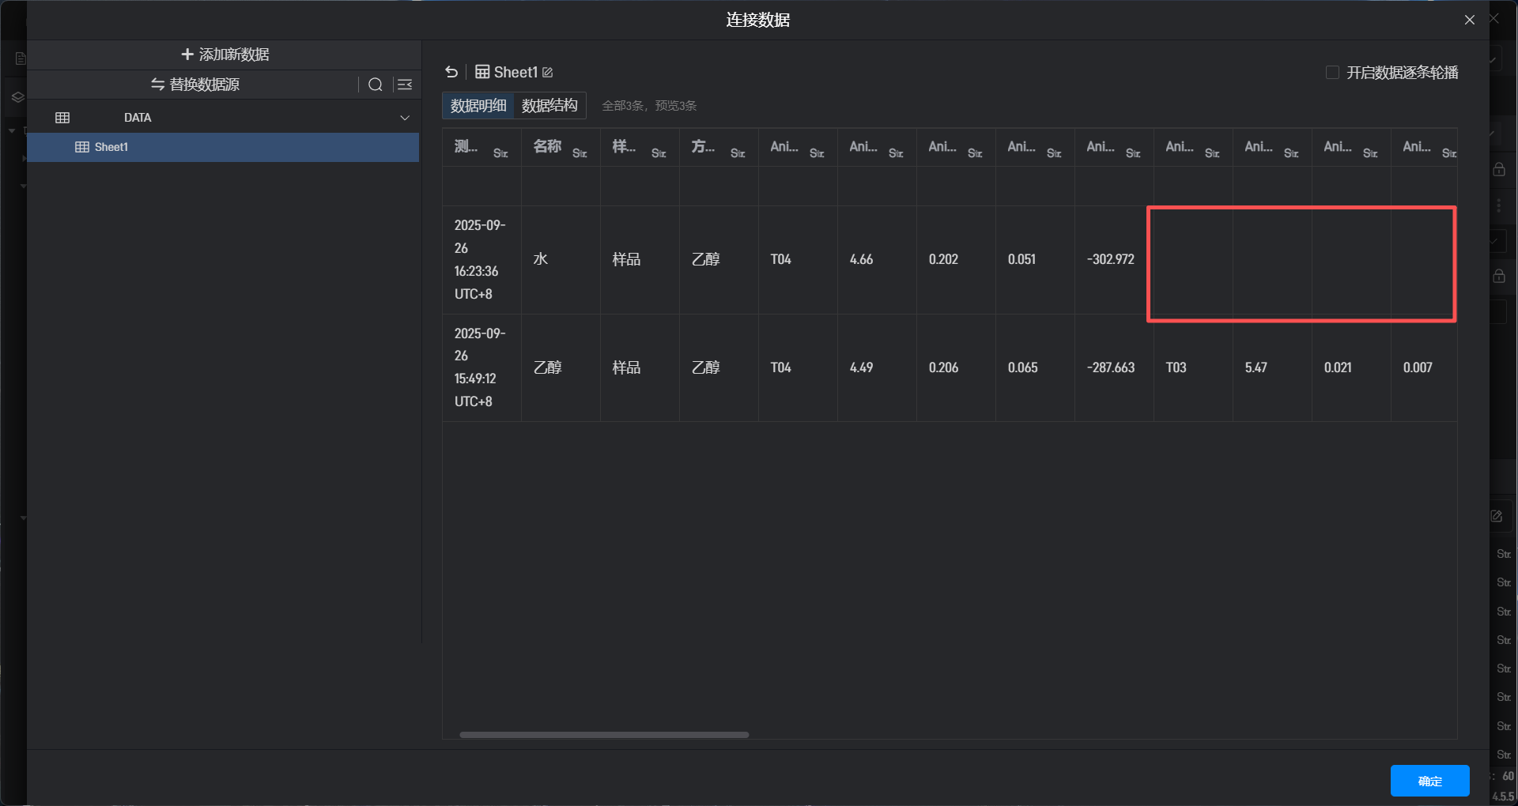Click the horizontal scrollbar under the table
1518x806 pixels.
[604, 735]
